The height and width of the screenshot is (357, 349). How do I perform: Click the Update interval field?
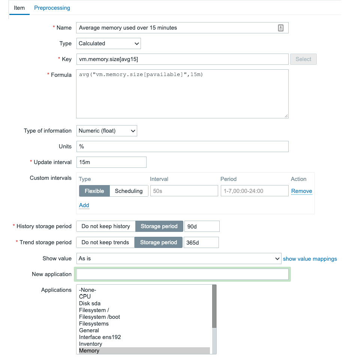click(x=111, y=162)
